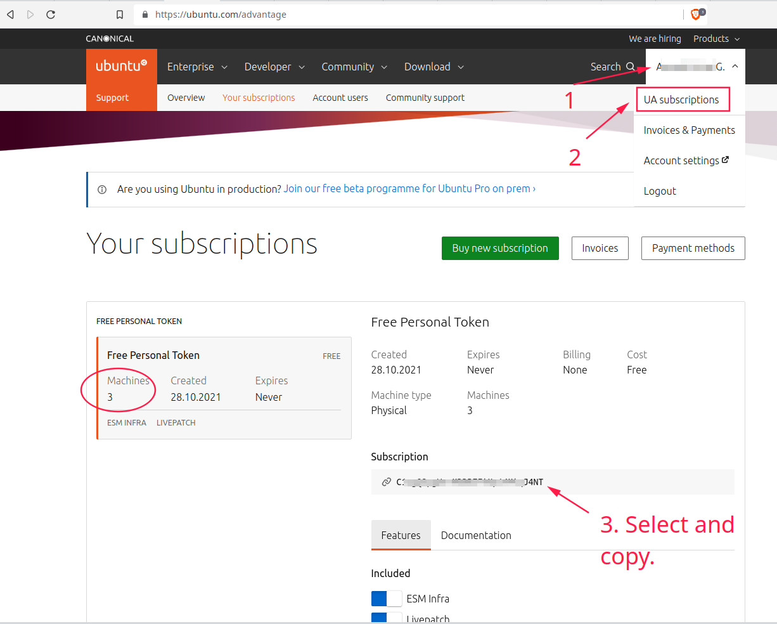Go back using the browser back arrow

click(x=10, y=14)
